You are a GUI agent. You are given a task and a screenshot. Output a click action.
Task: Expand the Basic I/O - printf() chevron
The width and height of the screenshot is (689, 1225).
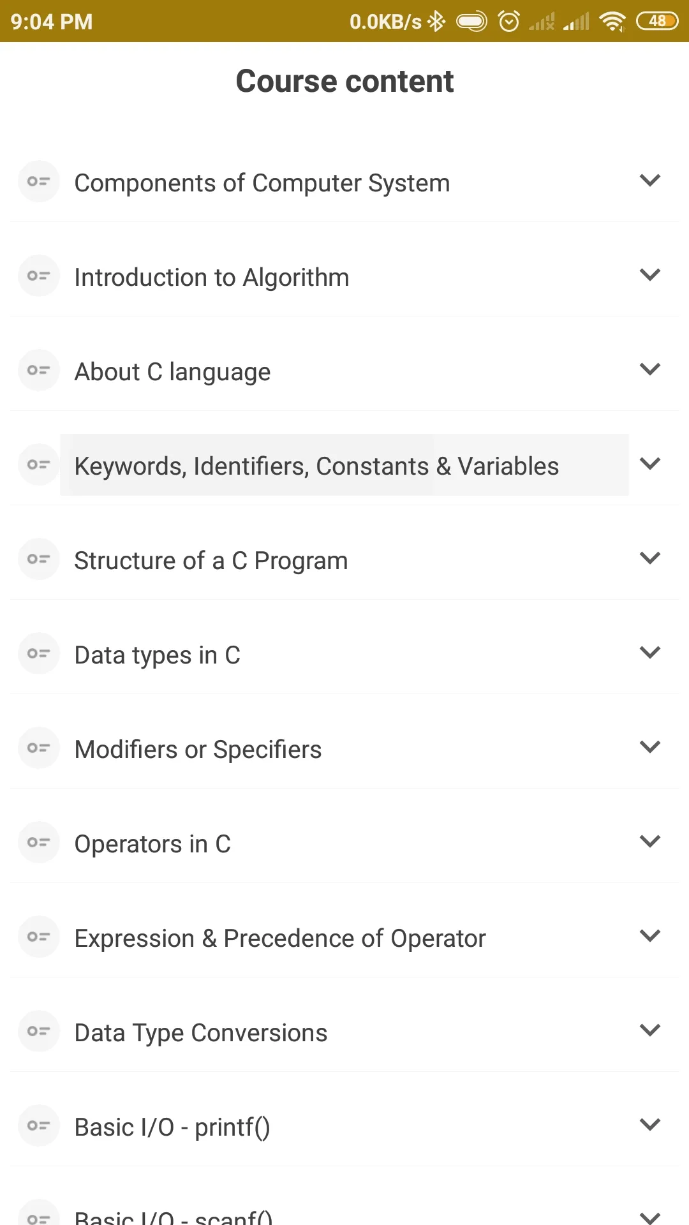[649, 1125]
